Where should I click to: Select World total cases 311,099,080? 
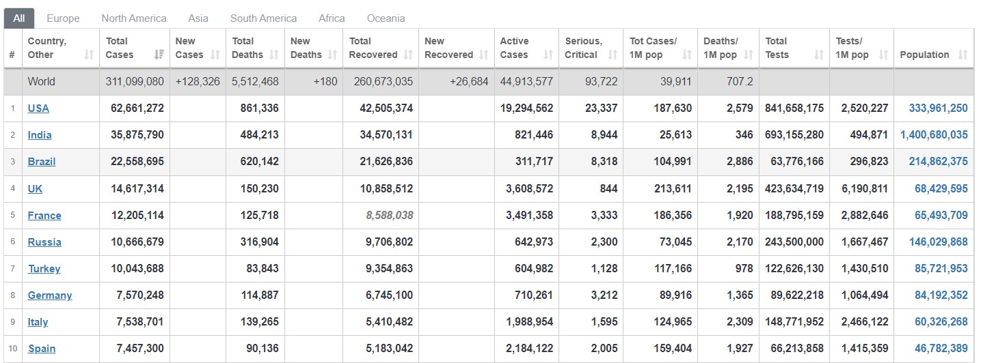coord(135,81)
